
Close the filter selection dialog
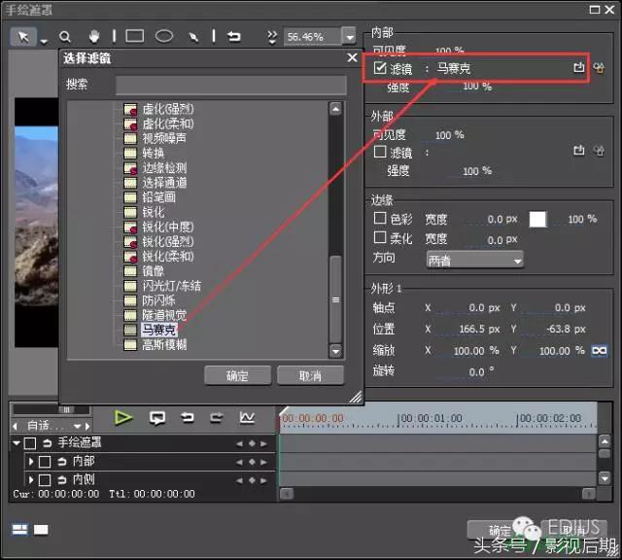click(x=352, y=58)
